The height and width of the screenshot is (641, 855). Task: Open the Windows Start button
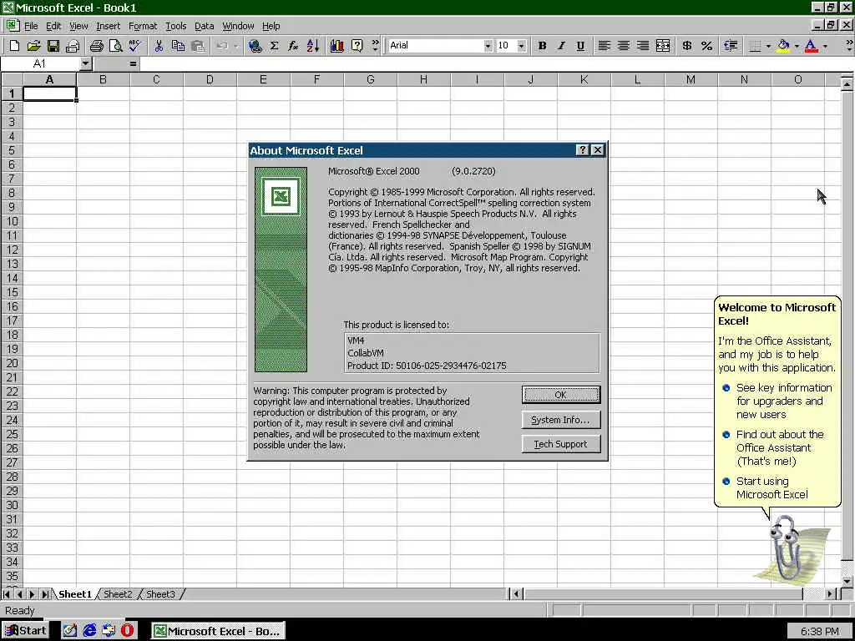(25, 631)
